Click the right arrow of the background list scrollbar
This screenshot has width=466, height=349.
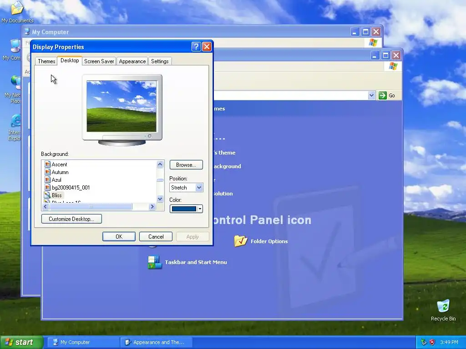pos(152,207)
